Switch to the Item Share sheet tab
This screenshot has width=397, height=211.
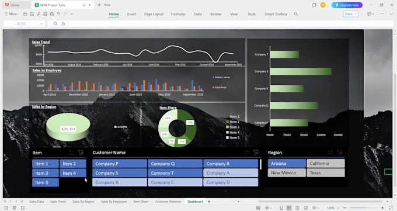point(141,202)
